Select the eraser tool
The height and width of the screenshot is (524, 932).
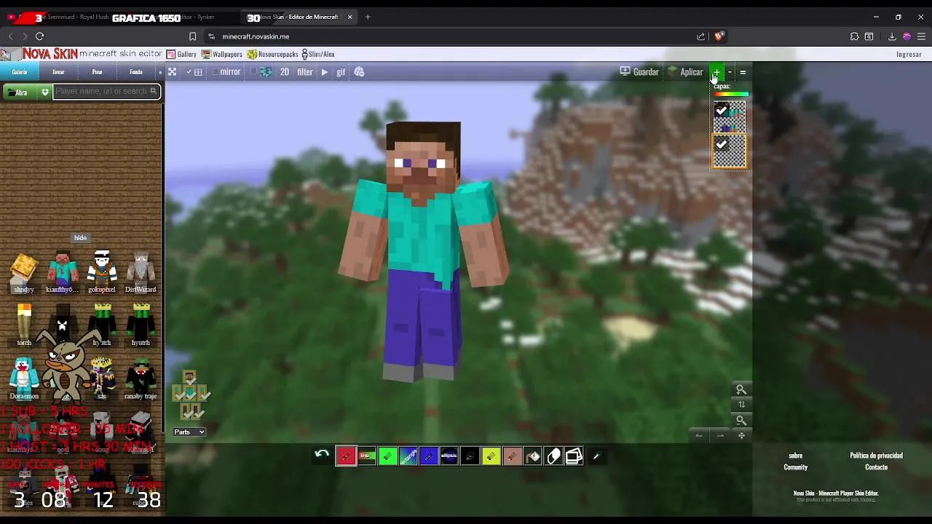point(553,456)
